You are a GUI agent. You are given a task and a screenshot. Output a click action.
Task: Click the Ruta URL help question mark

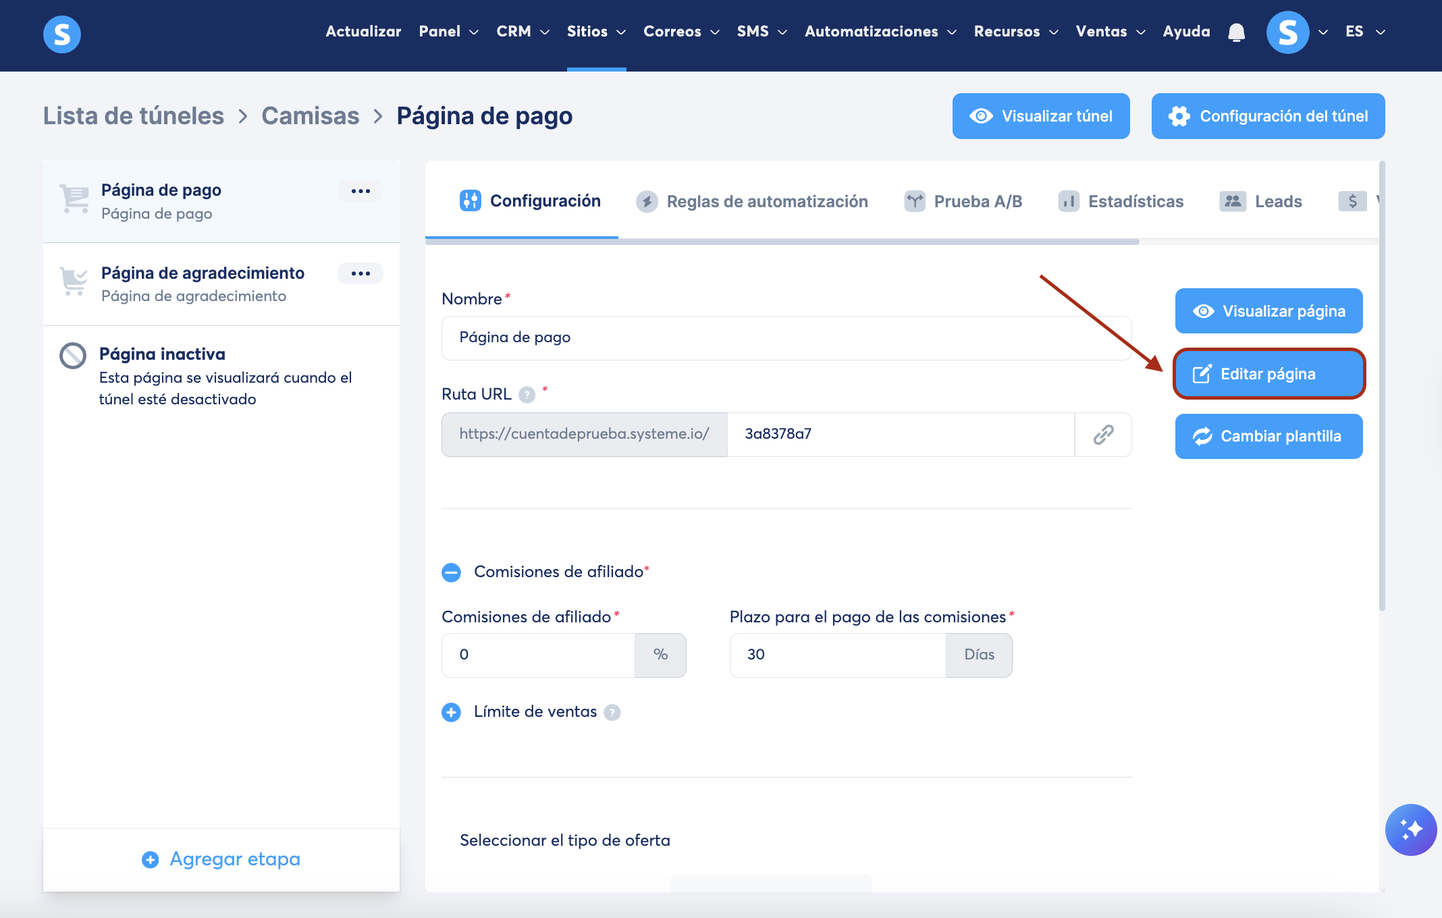tap(527, 395)
